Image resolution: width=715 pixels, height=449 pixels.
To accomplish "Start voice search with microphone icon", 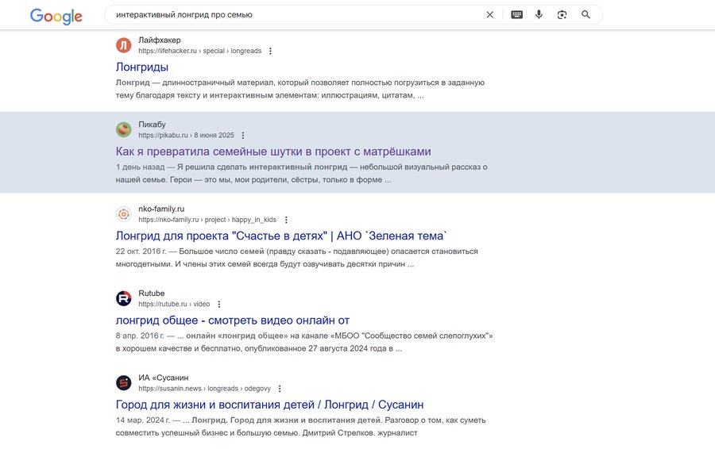I will click(x=539, y=14).
